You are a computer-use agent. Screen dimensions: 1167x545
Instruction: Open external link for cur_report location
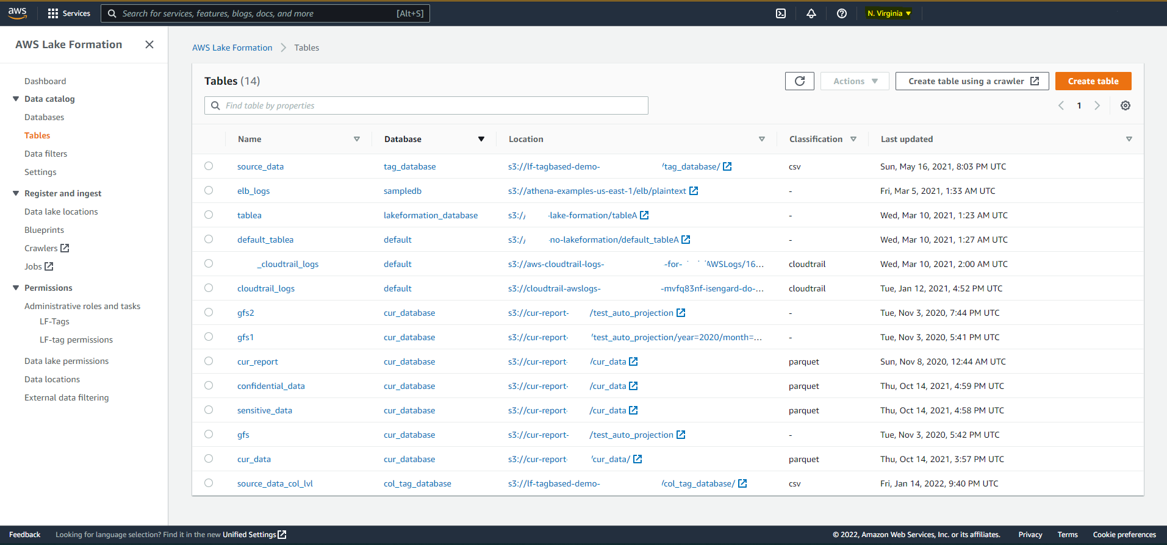pyautogui.click(x=633, y=362)
